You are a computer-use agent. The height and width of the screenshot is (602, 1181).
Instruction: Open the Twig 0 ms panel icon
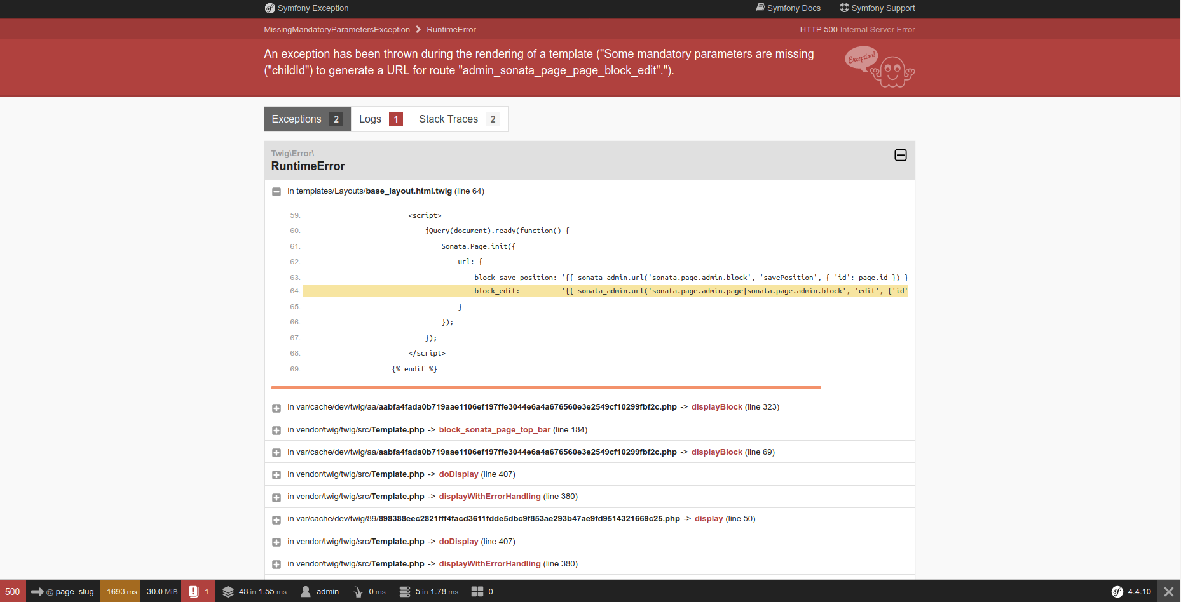pyautogui.click(x=358, y=592)
